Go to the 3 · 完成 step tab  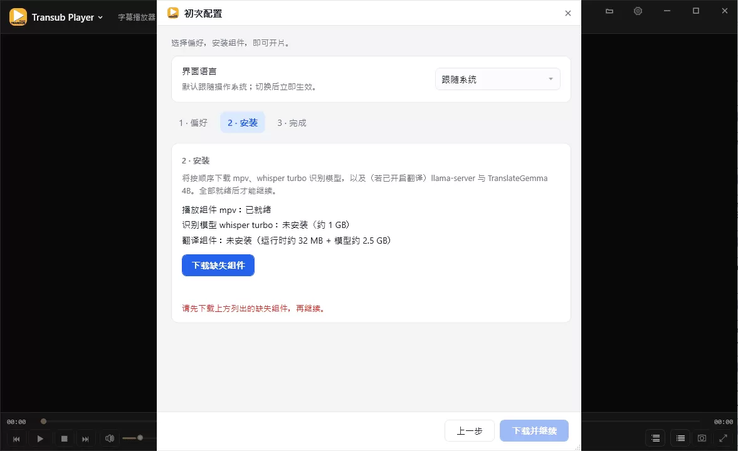[292, 123]
